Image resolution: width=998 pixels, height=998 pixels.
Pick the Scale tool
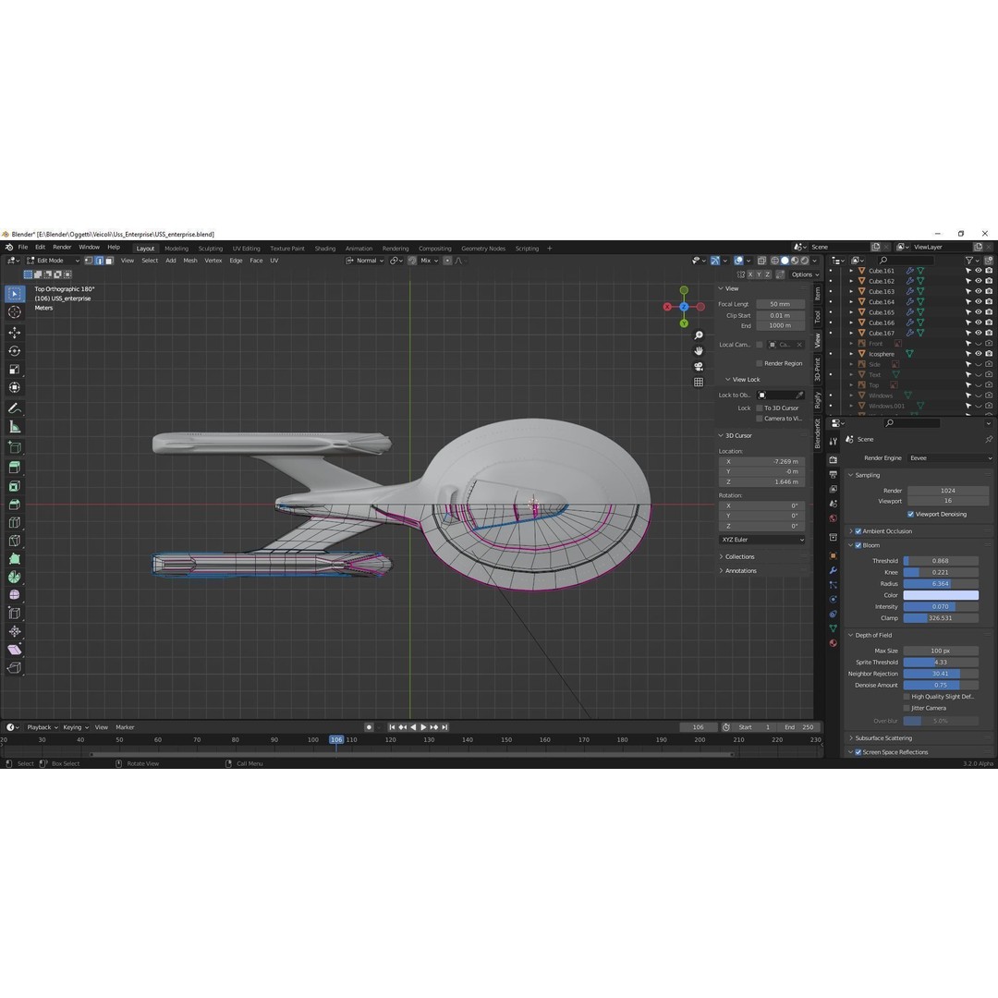pyautogui.click(x=15, y=369)
